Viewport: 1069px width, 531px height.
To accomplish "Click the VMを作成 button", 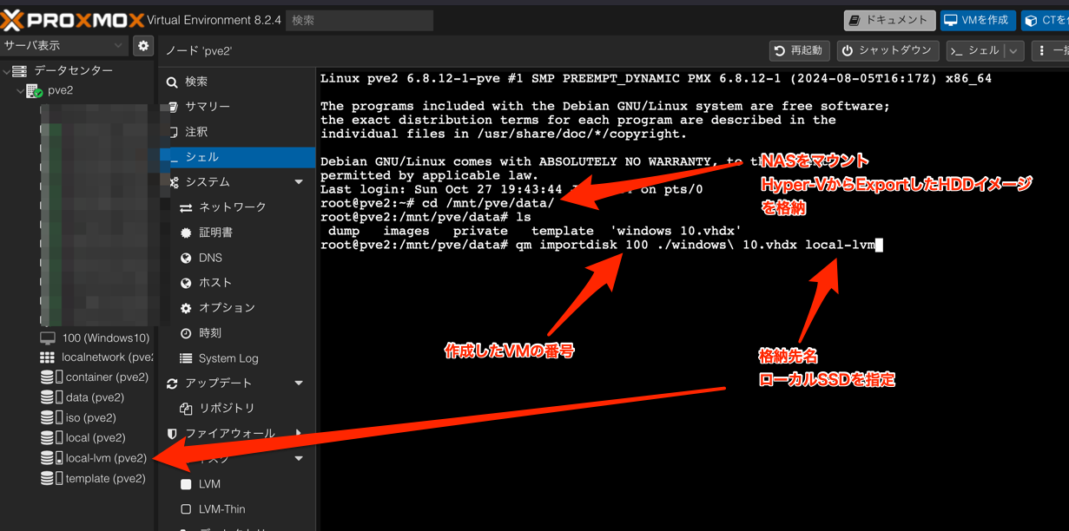I will 978,20.
